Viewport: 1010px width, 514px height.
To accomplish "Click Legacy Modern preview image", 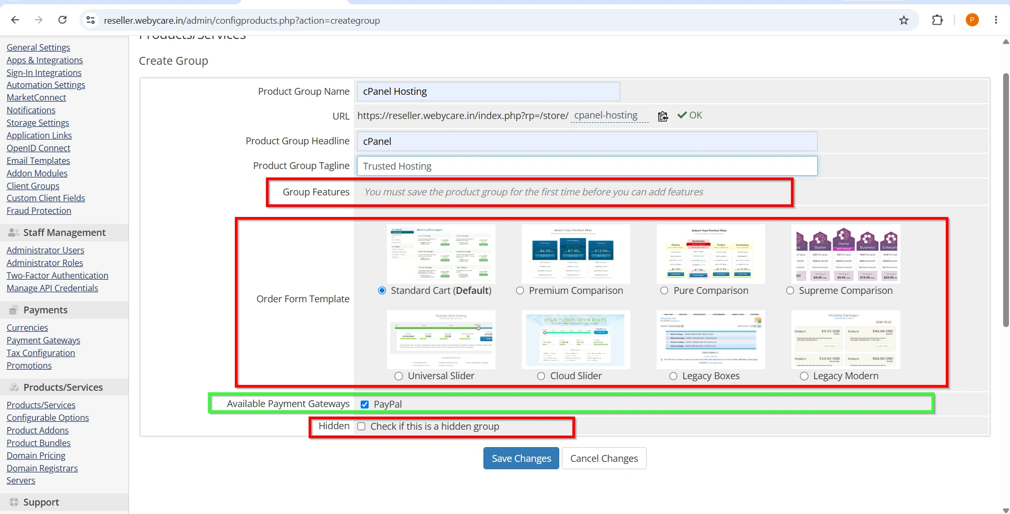I will point(846,339).
